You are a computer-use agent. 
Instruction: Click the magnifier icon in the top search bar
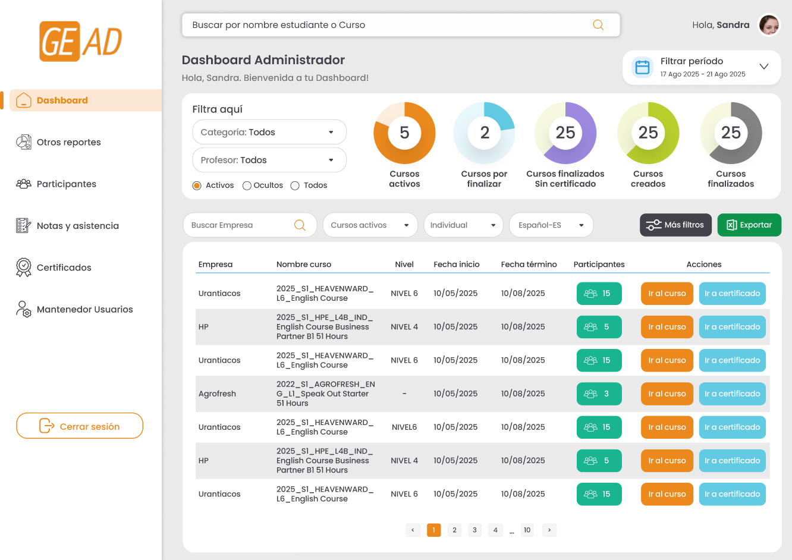coord(598,25)
